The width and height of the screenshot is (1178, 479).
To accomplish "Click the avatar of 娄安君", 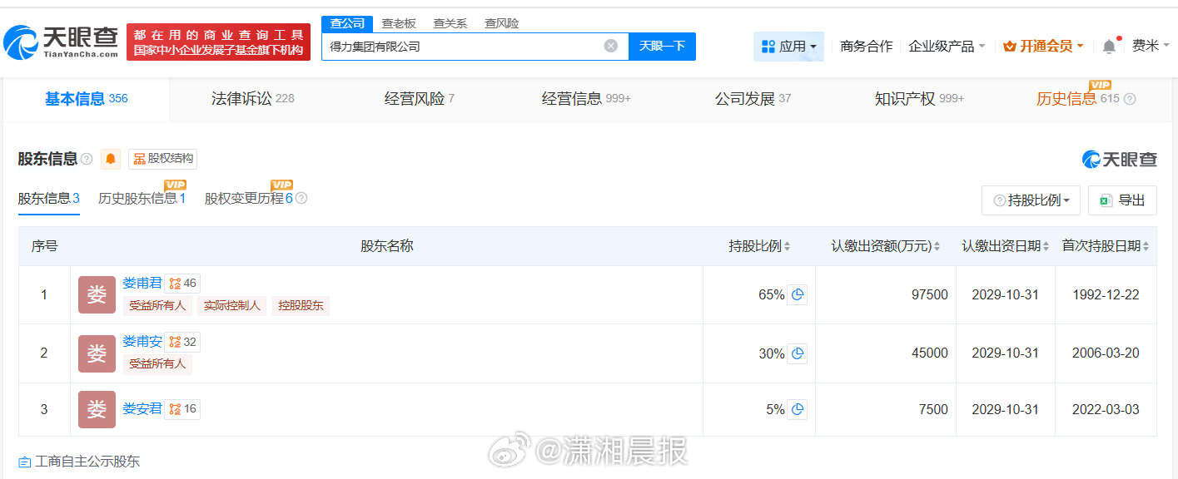I will 97,409.
